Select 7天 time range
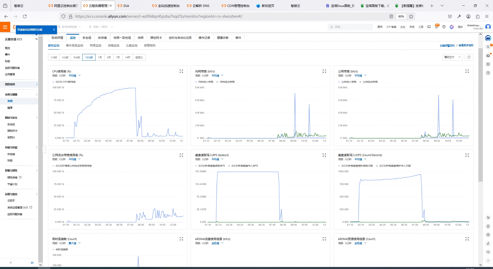493x269 pixels. (118, 57)
